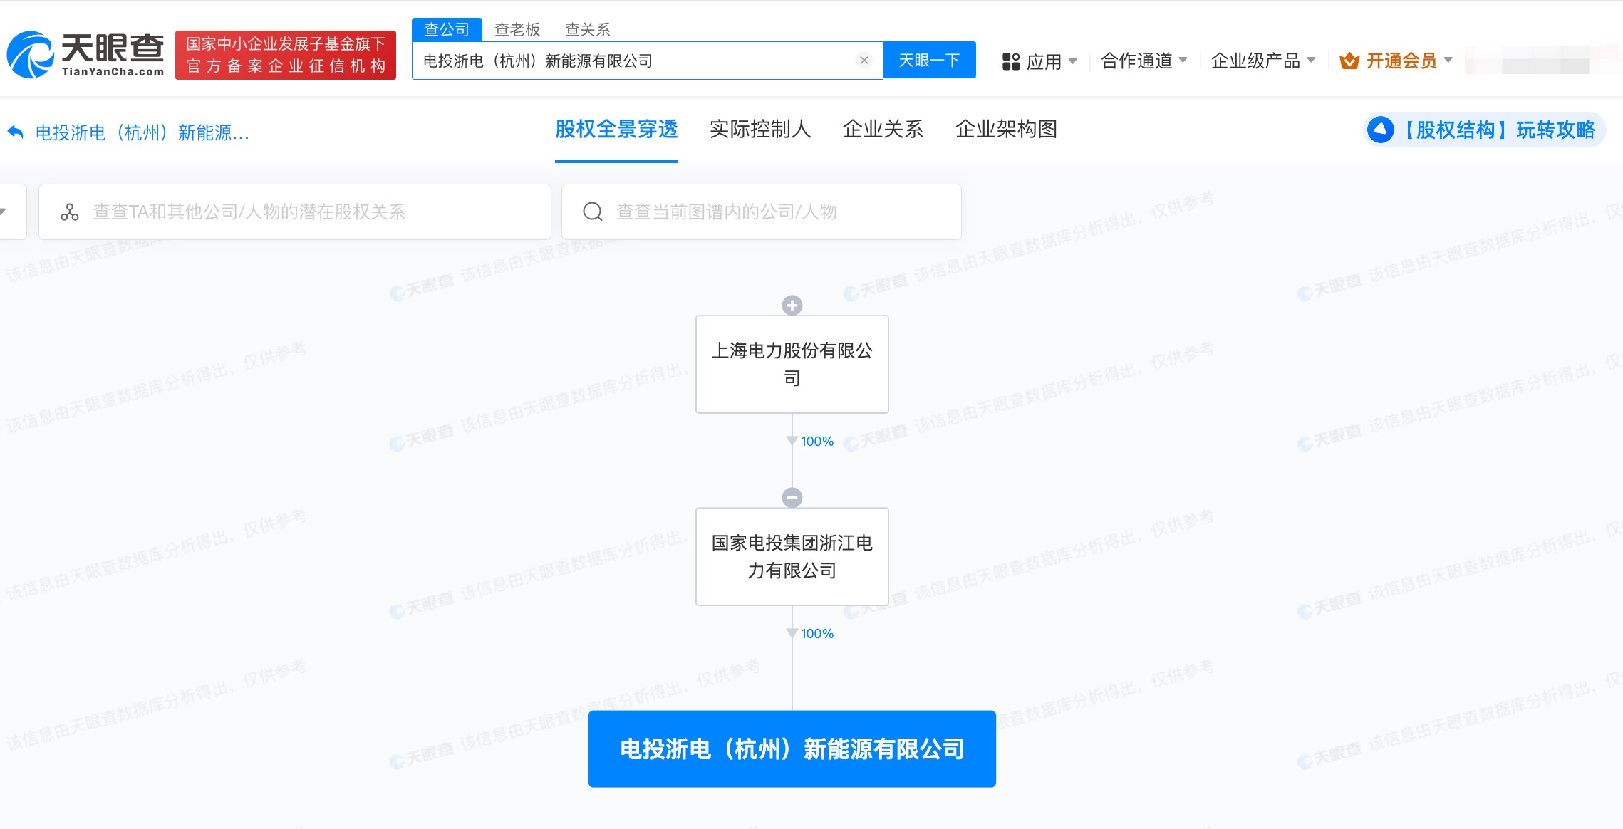The height and width of the screenshot is (829, 1623).
Task: Open the 电投浙电（杭州）新能源有限公司 node
Action: click(x=792, y=749)
